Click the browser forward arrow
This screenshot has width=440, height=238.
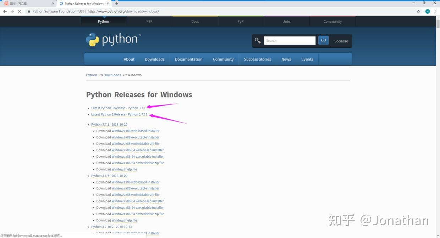[x=12, y=11]
